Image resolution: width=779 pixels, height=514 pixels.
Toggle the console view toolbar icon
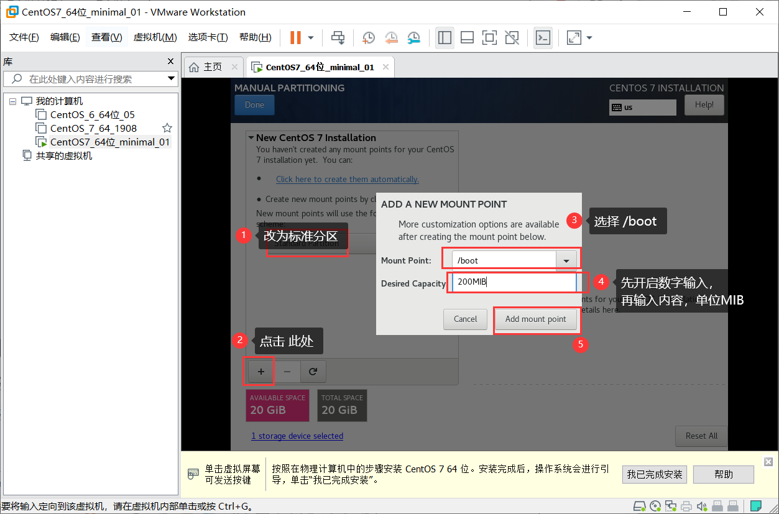tap(543, 38)
